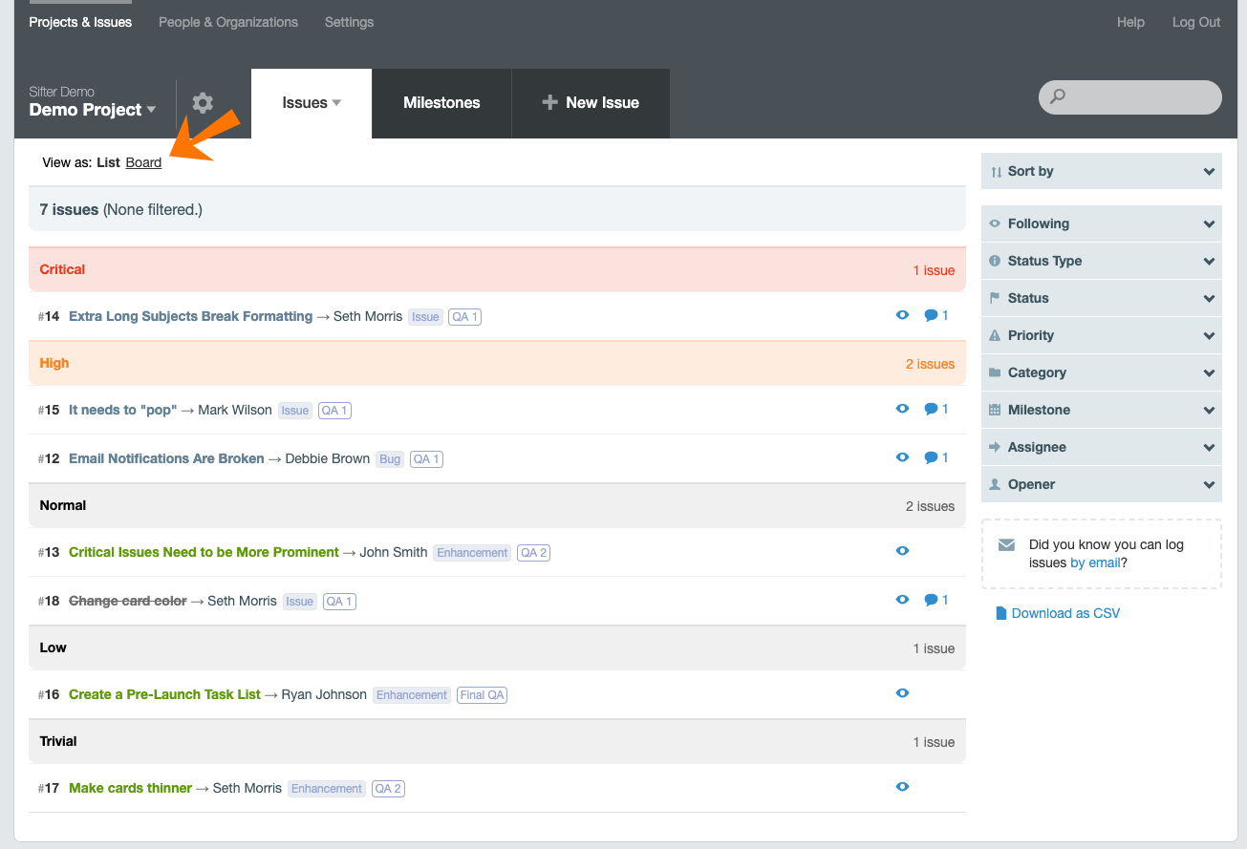Click the Category folder icon
Screen dimensions: 1247x849
tap(995, 372)
